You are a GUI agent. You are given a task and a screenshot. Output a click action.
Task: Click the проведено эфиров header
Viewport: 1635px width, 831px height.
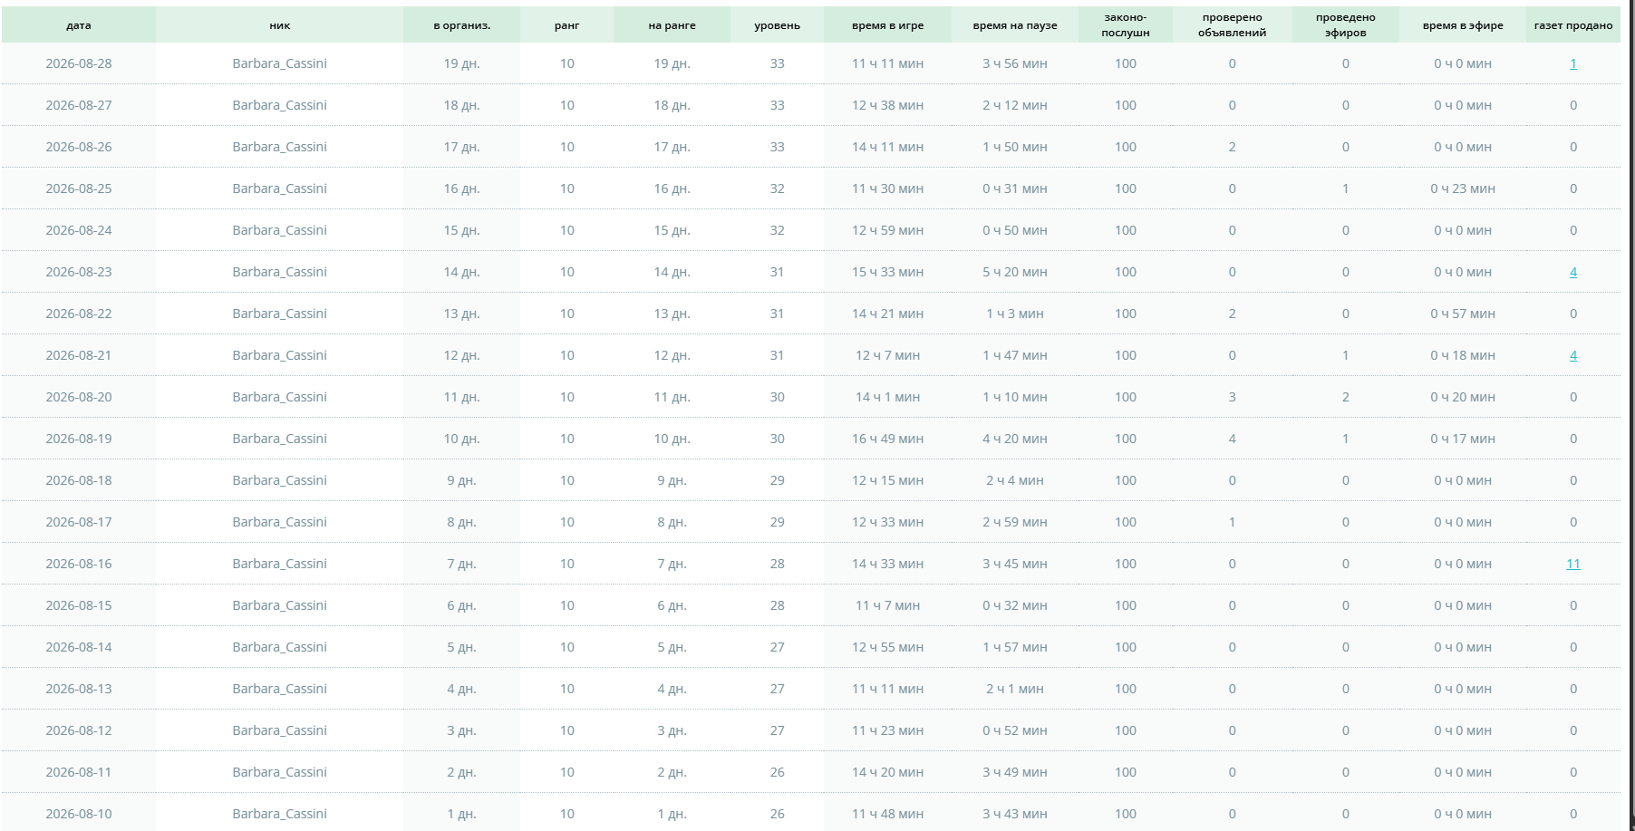pos(1346,25)
